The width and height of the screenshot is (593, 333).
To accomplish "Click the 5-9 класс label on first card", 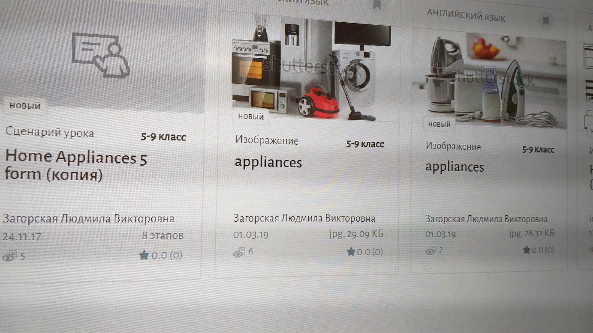I will pos(163,137).
